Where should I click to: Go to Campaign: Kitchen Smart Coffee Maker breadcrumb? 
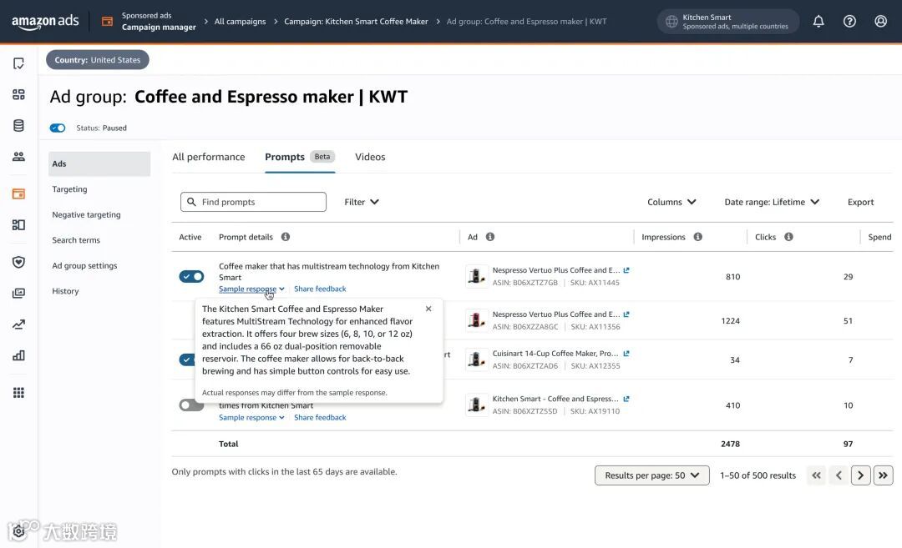356,21
